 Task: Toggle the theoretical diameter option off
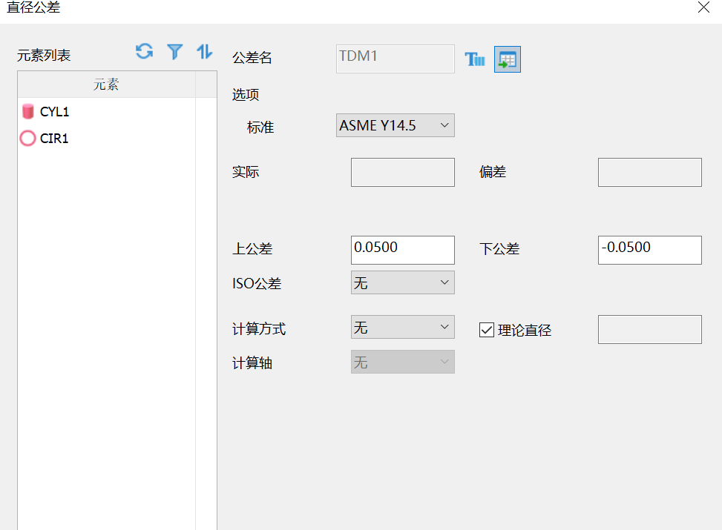[486, 329]
